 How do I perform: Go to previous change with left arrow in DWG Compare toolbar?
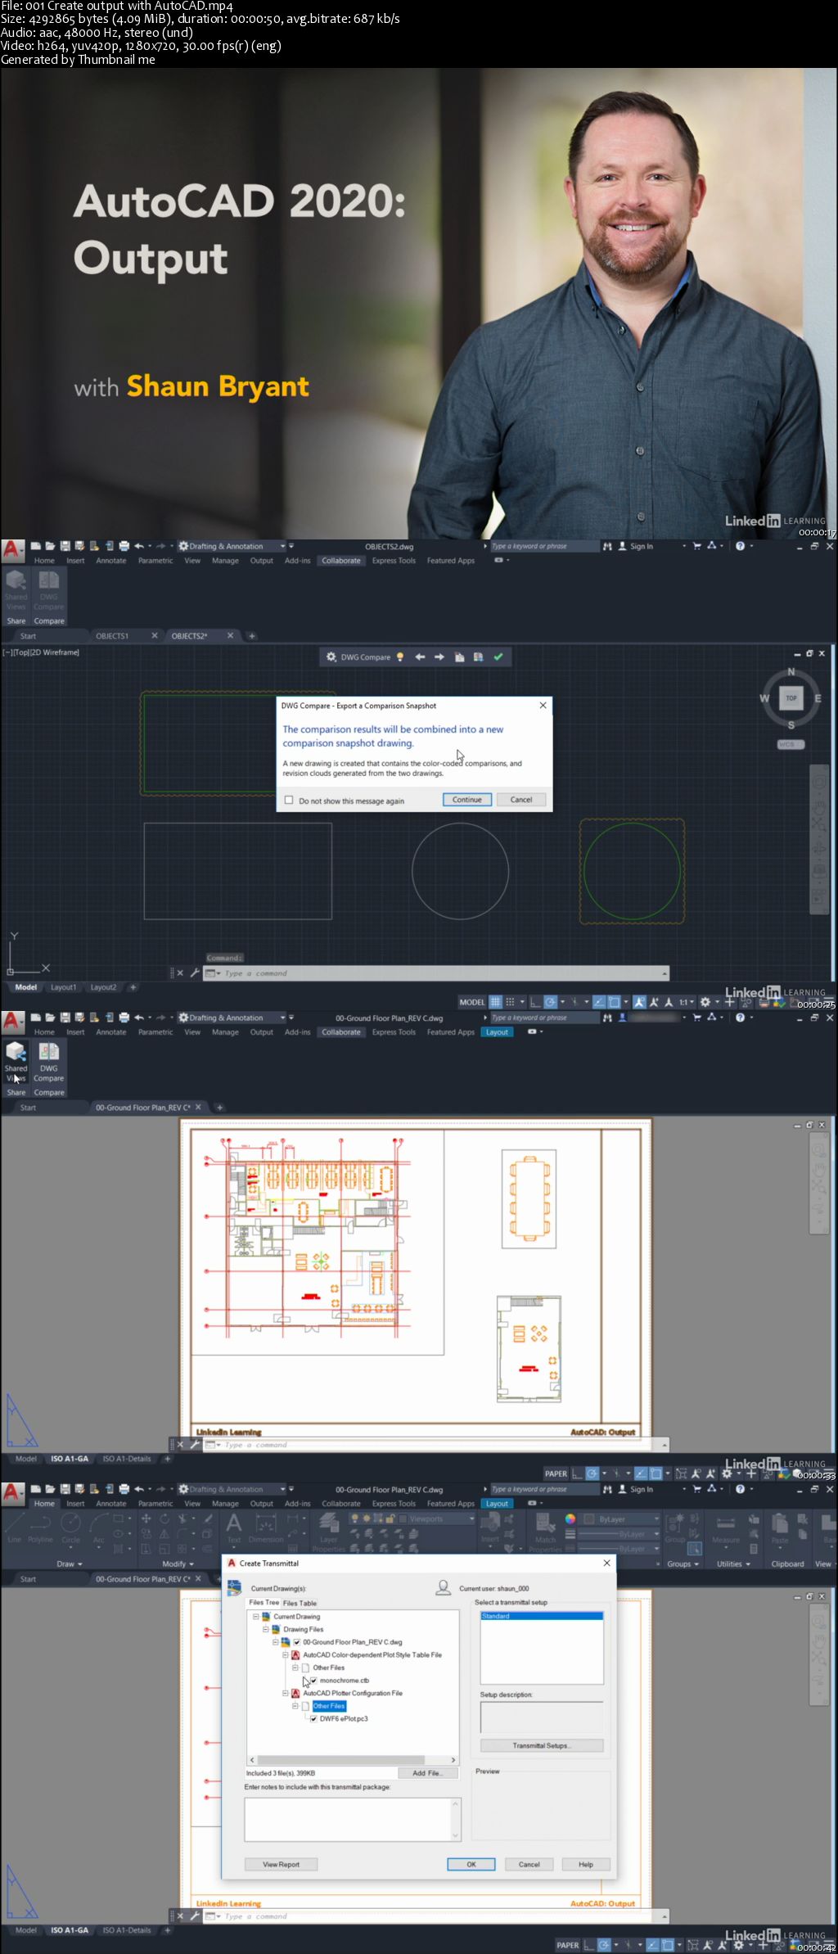point(420,657)
